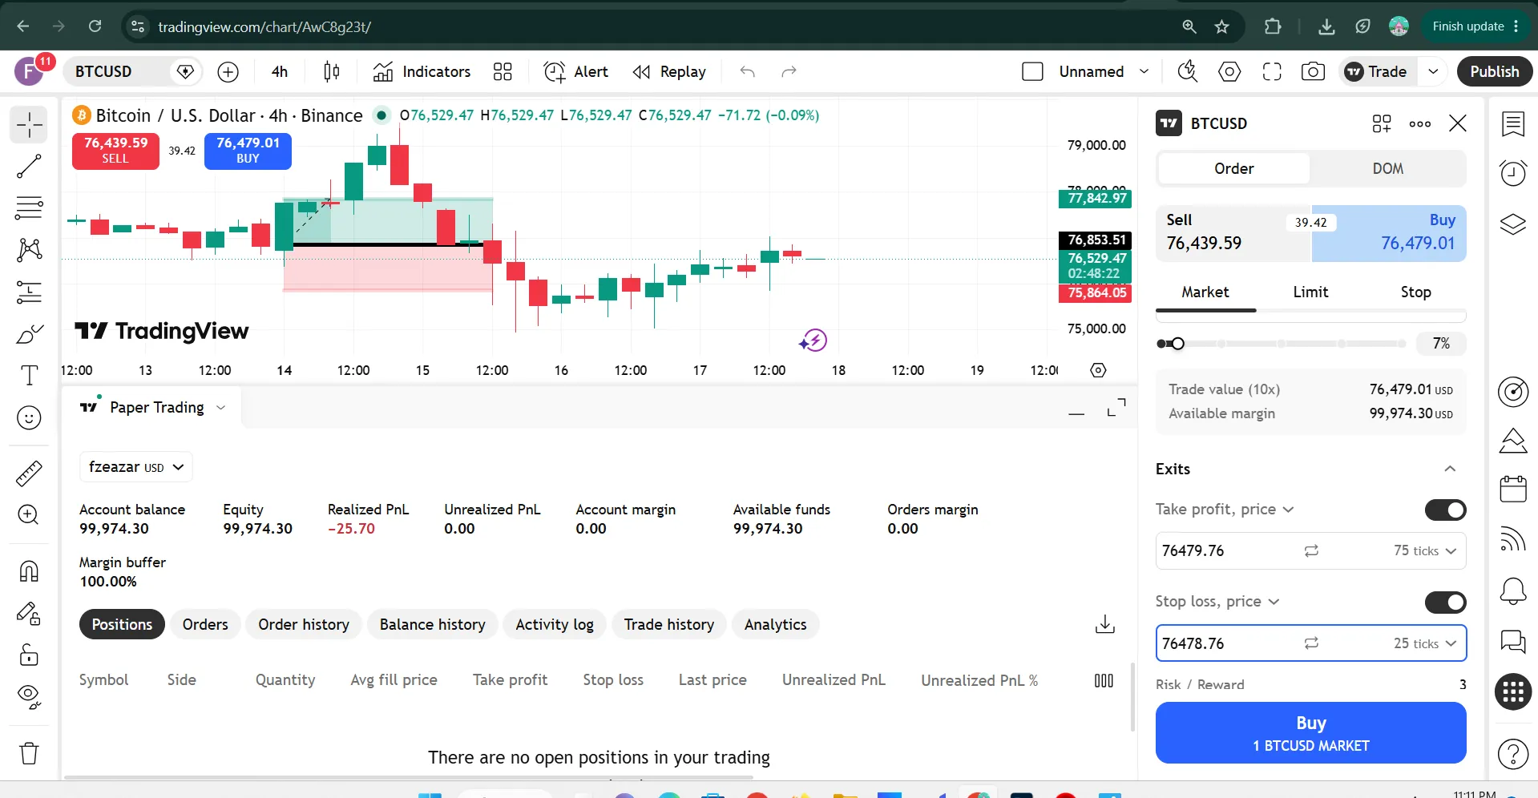Open the fzeazar USD account dropdown
The height and width of the screenshot is (798, 1538).
point(136,467)
